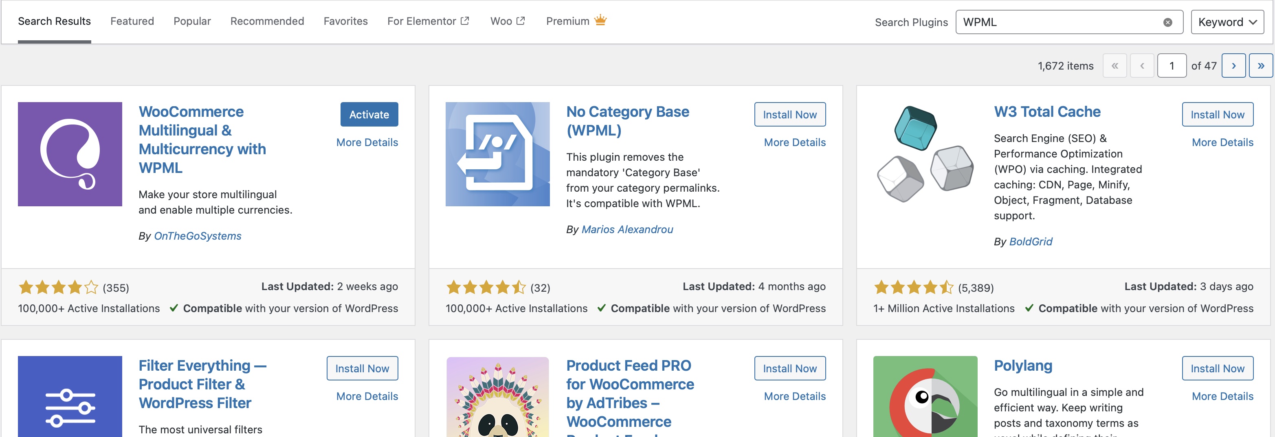This screenshot has width=1275, height=437.
Task: Open More Details for Polylang
Action: pyautogui.click(x=1222, y=396)
